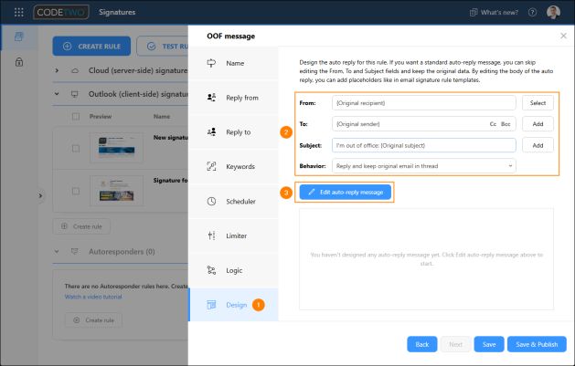Open the New signature preview thumbnail
This screenshot has width=575, height=366.
(x=117, y=148)
